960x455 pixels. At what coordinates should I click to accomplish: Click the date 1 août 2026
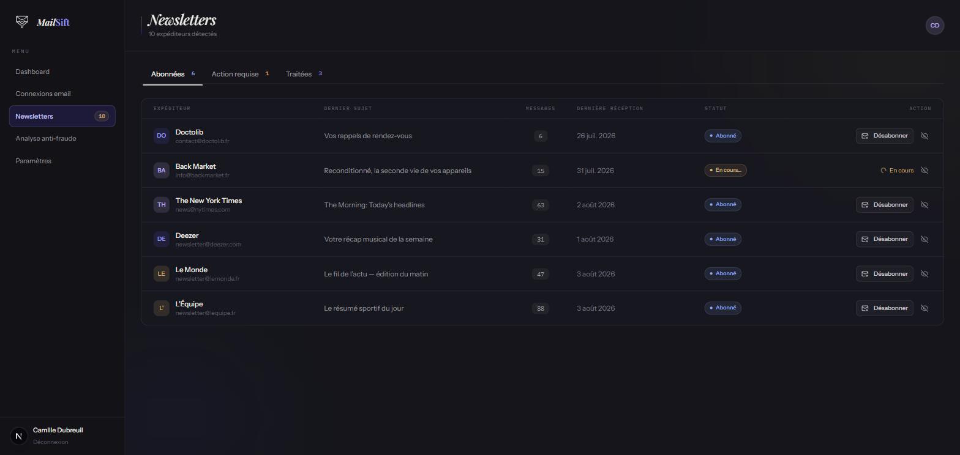pyautogui.click(x=595, y=239)
